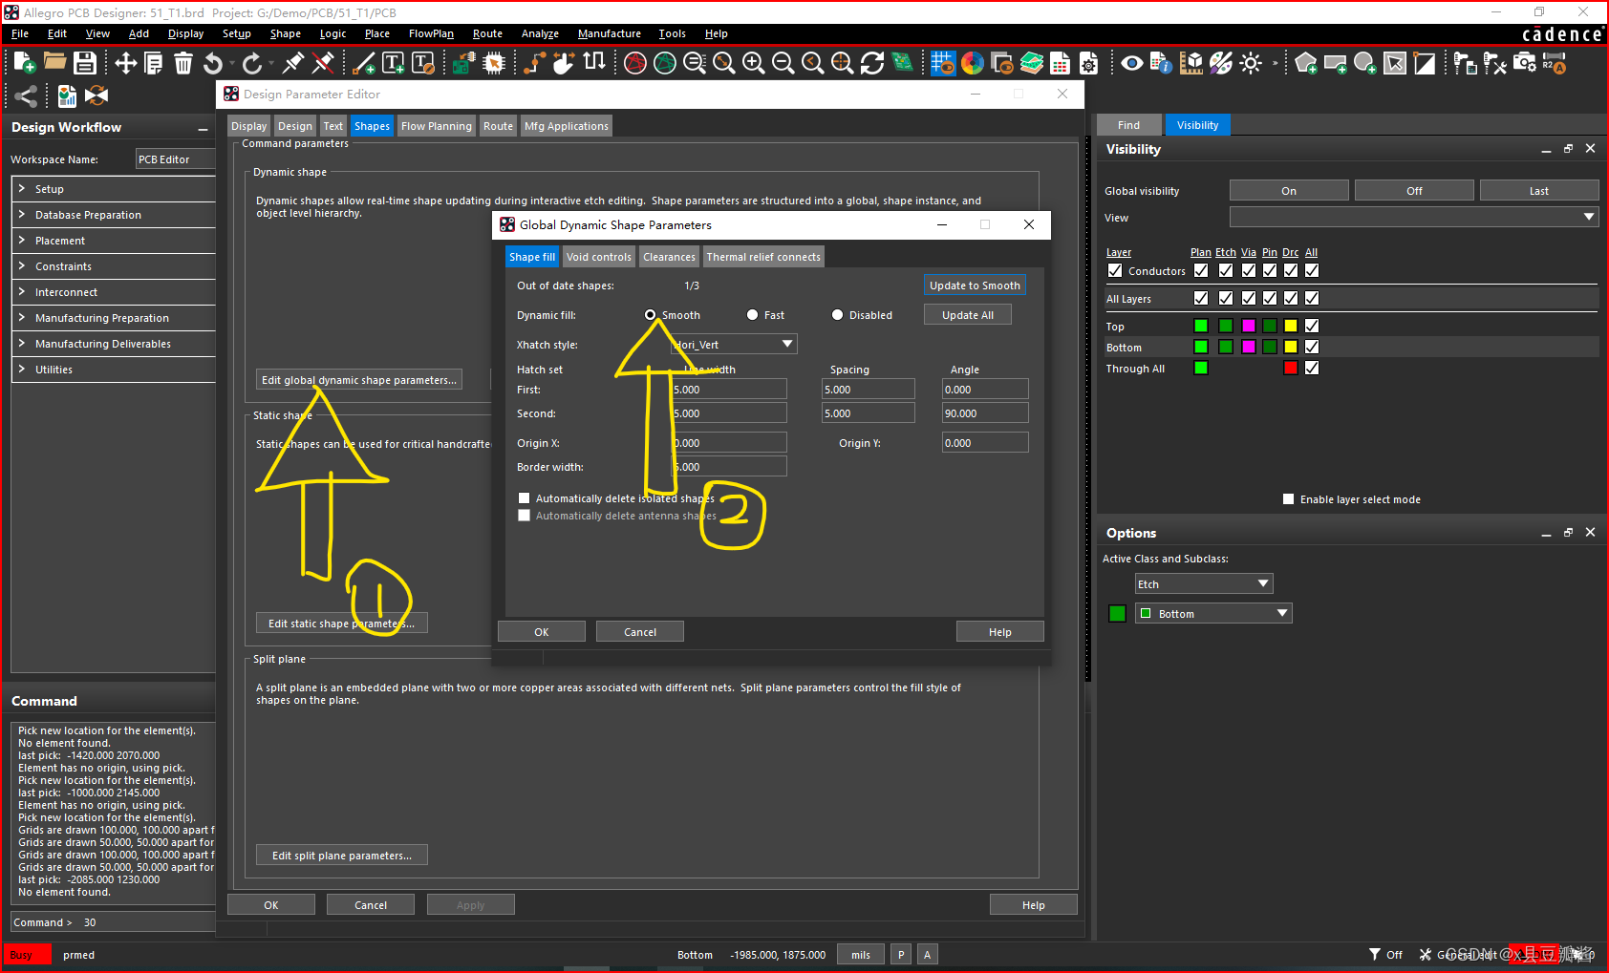Select the Move tool icon
This screenshot has height=973, width=1609.
point(125,63)
